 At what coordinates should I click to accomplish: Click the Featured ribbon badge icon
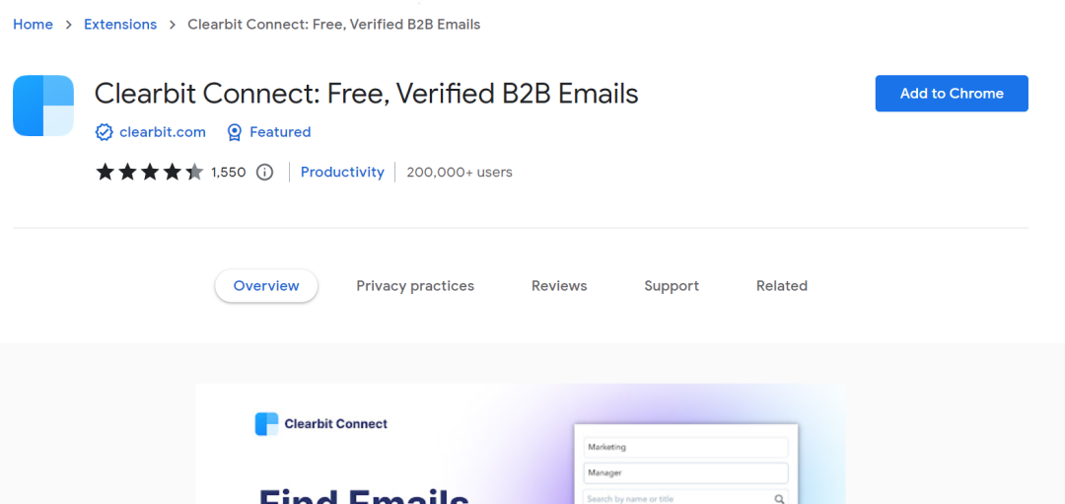[235, 132]
